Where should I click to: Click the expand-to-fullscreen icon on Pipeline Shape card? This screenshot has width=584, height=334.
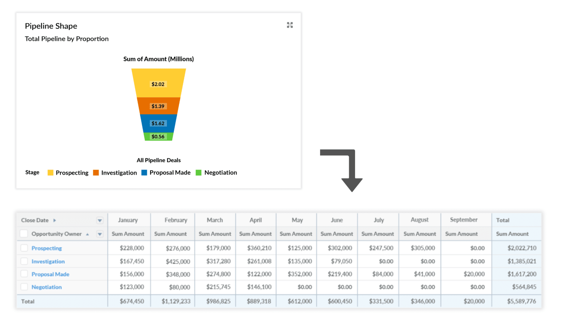(x=290, y=25)
